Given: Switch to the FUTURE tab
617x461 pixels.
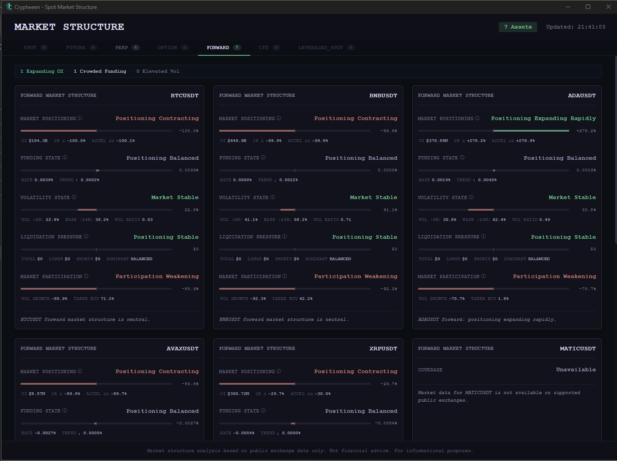Looking at the screenshot, I should click(x=81, y=47).
